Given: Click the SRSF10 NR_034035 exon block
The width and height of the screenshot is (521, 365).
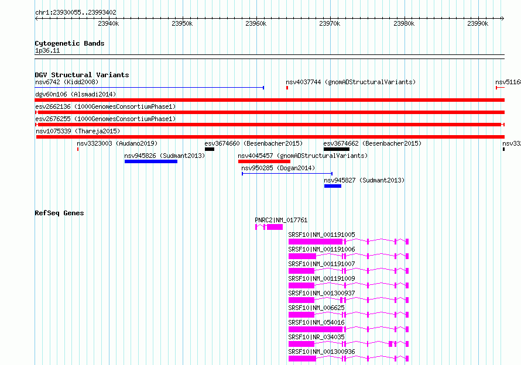Looking at the screenshot, I should click(301, 344).
